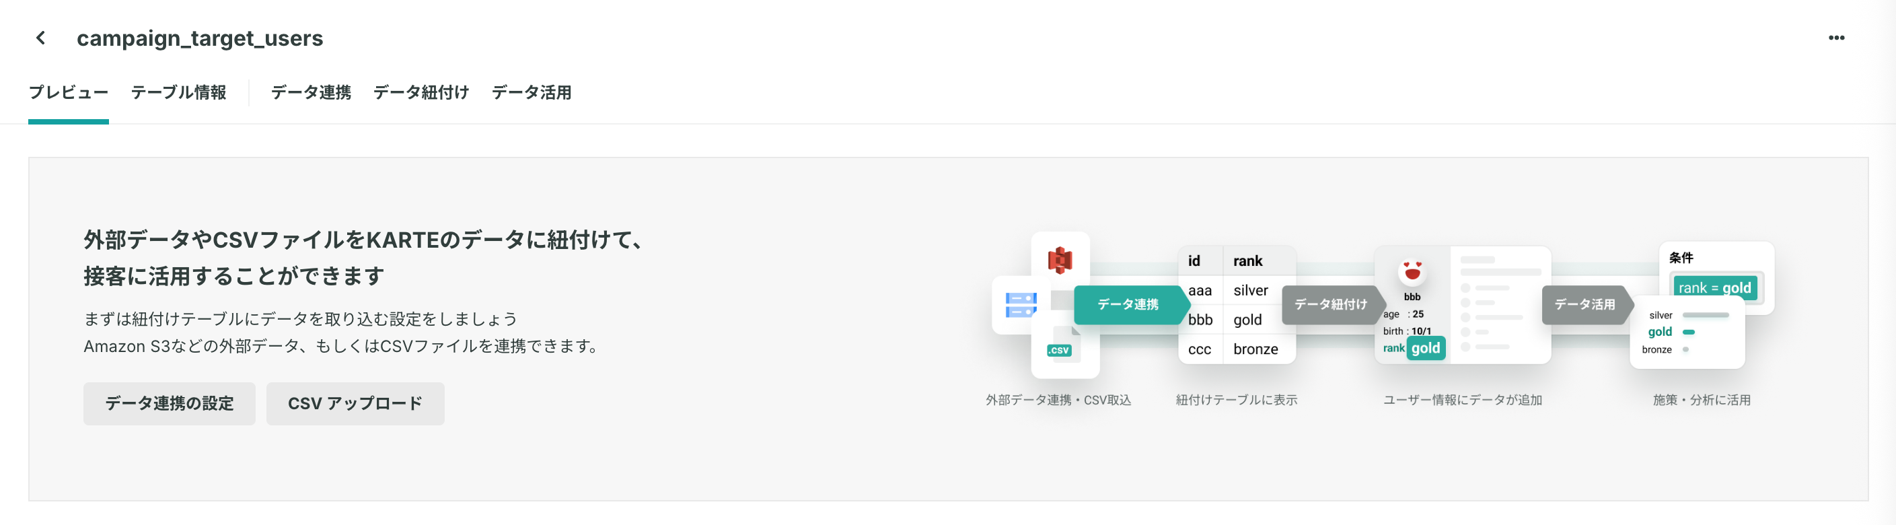Screen dimensions: 1896x525
Task: Switch to the データ活用 tab
Action: [x=532, y=93]
